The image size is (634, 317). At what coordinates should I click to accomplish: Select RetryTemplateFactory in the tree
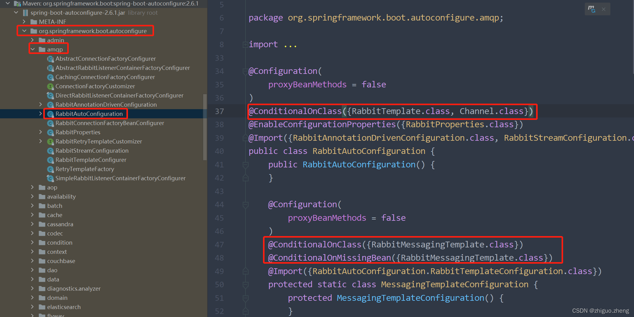pos(85,169)
